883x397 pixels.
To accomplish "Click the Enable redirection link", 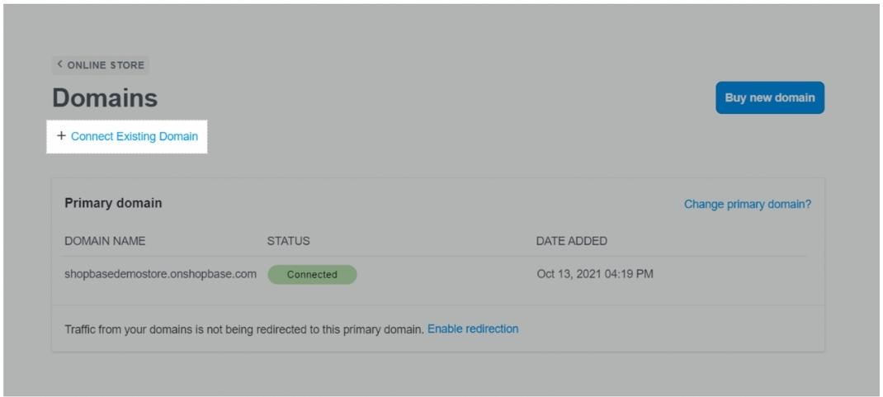I will point(473,328).
